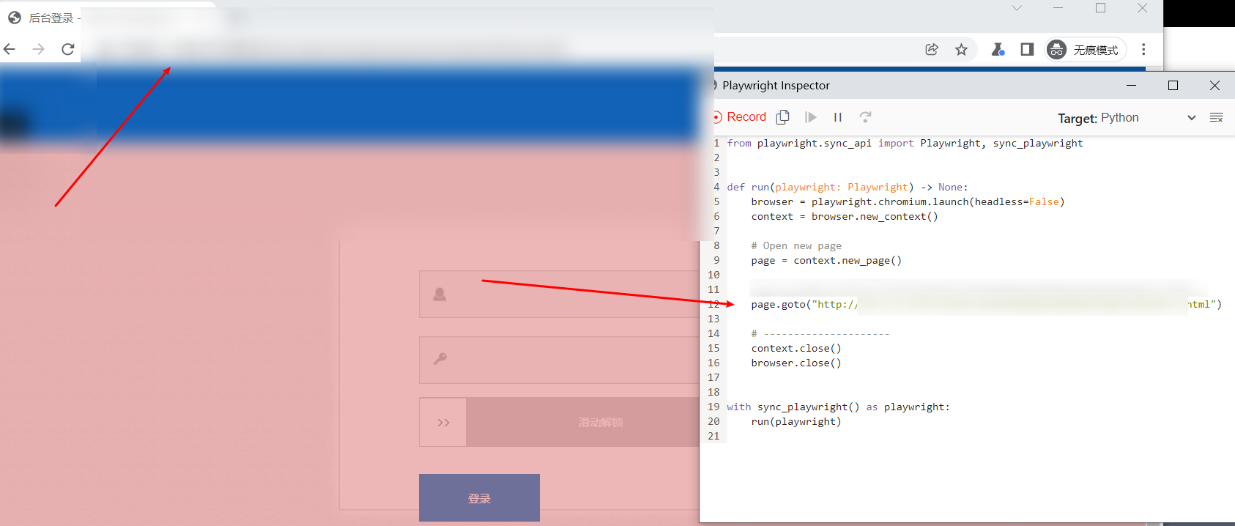Open the Chrome Labs flask icon
Viewport: 1235px width, 526px height.
click(x=998, y=49)
